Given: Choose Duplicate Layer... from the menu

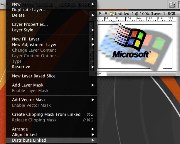Looking at the screenshot, I should coord(51,10).
